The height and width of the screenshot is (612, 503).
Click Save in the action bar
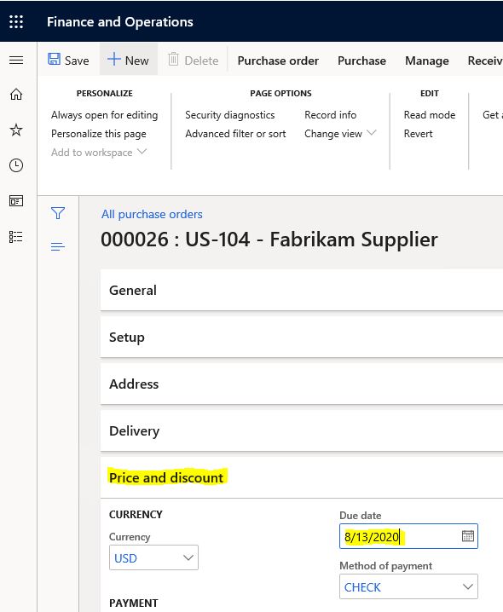[x=68, y=61]
